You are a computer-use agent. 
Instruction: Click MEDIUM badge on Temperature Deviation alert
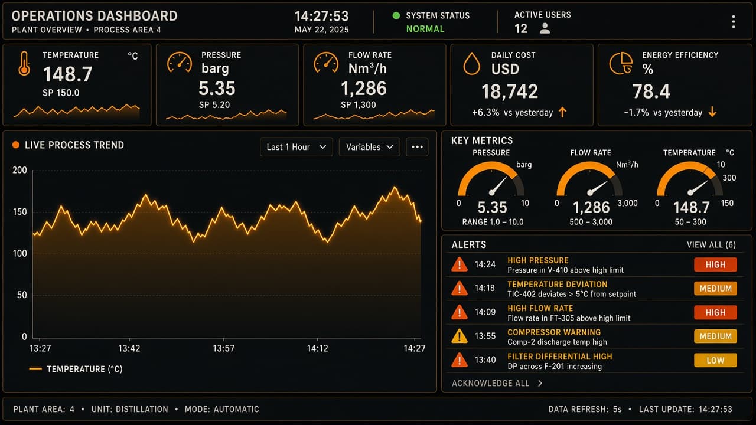point(715,289)
